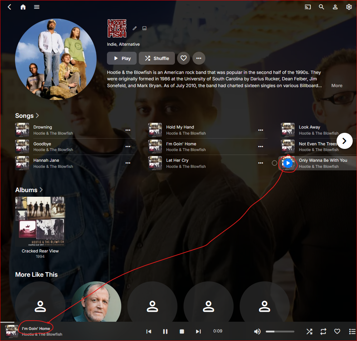Toggle repeat mode in player bar
357x341 pixels.
click(323, 331)
